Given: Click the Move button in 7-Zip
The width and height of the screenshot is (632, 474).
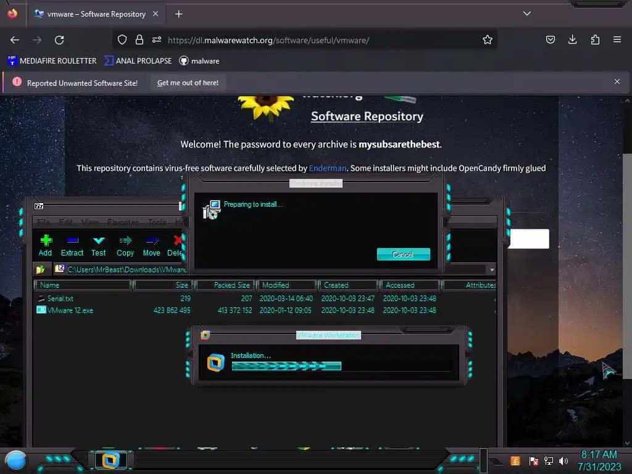Looking at the screenshot, I should click(152, 246).
